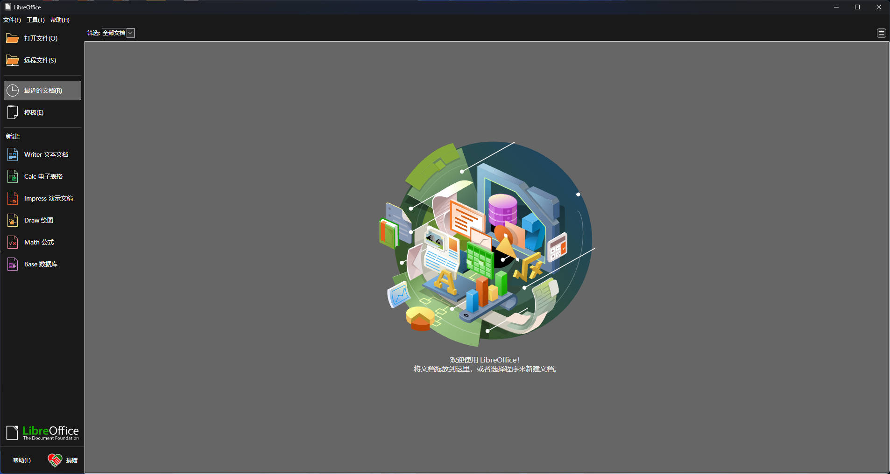Create a new Base 数据库
The image size is (890, 474).
[42, 264]
